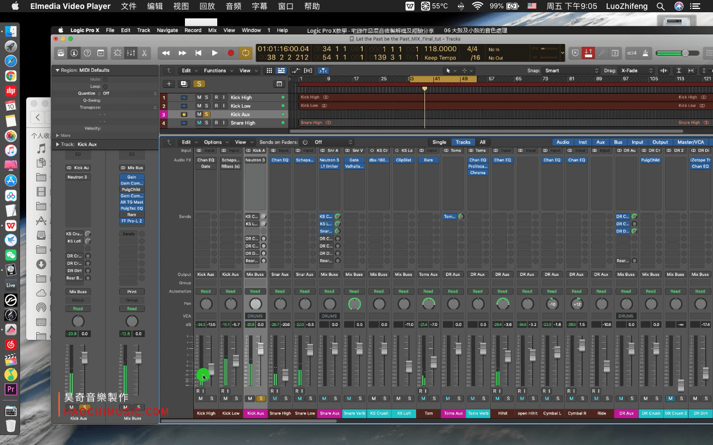Open the Editors scissors button
The width and height of the screenshot is (713, 445).
[x=144, y=53]
